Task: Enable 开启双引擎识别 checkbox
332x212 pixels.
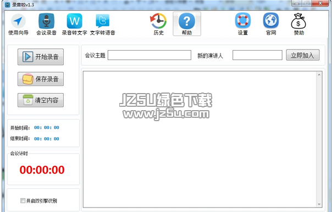Action: (x=23, y=200)
